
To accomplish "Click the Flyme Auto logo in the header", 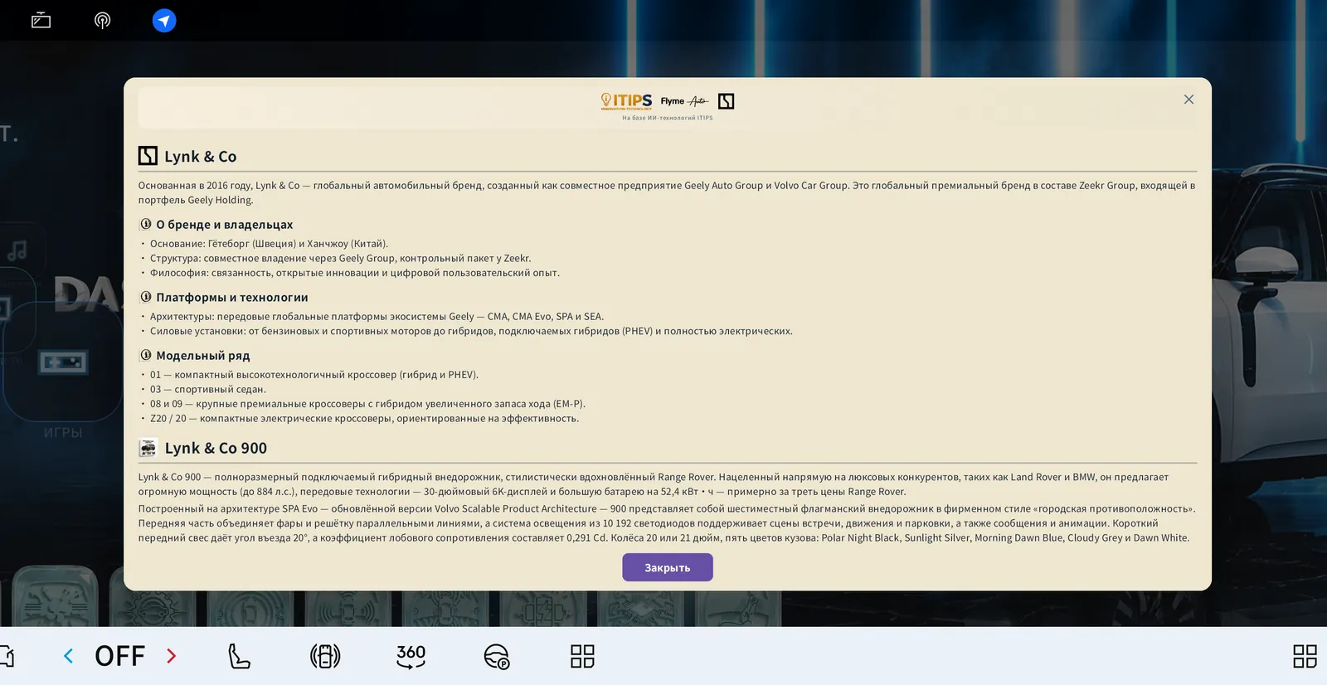I will [684, 101].
